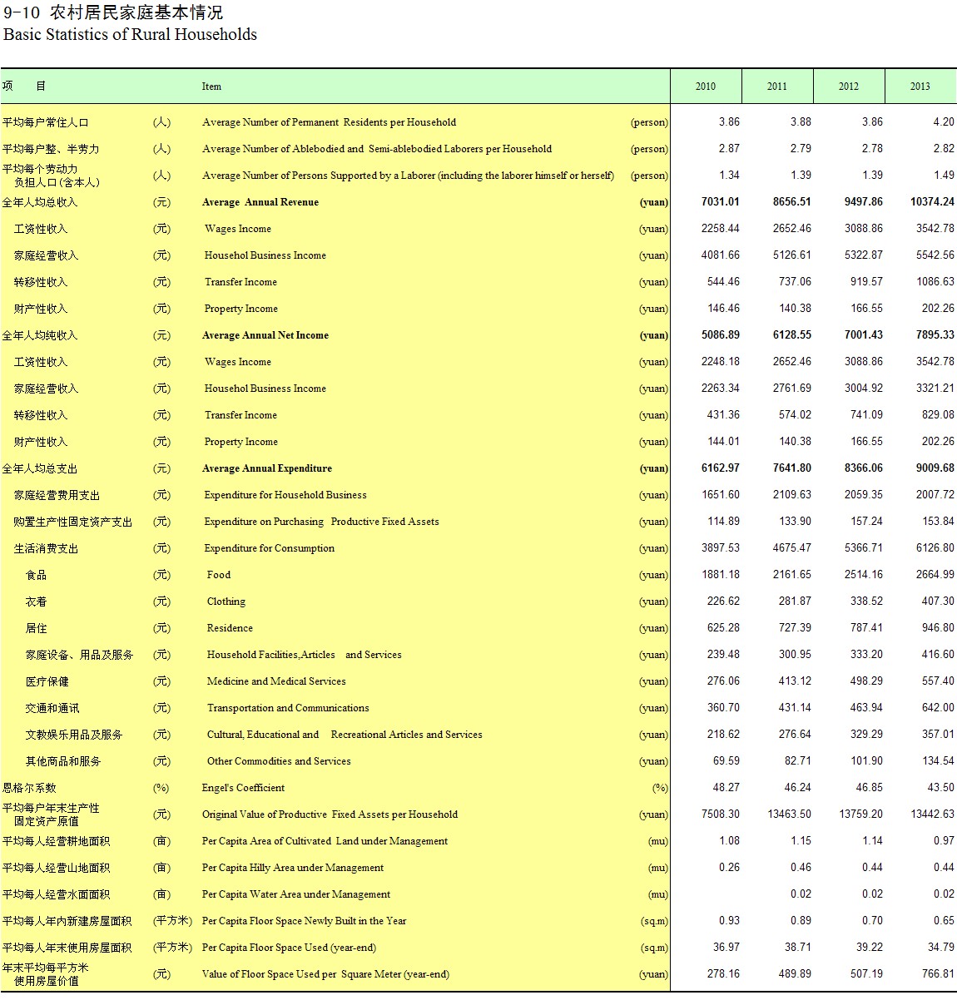
Task: Click 'Original Value of Productive Fixed Assets per Household'
Action: point(330,814)
